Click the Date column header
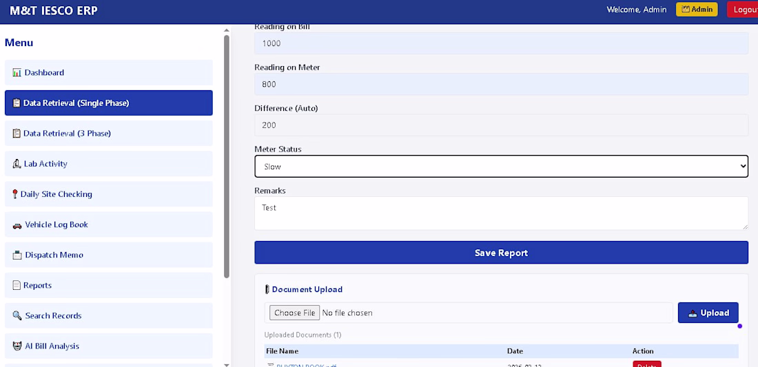Image resolution: width=758 pixels, height=367 pixels. 515,351
